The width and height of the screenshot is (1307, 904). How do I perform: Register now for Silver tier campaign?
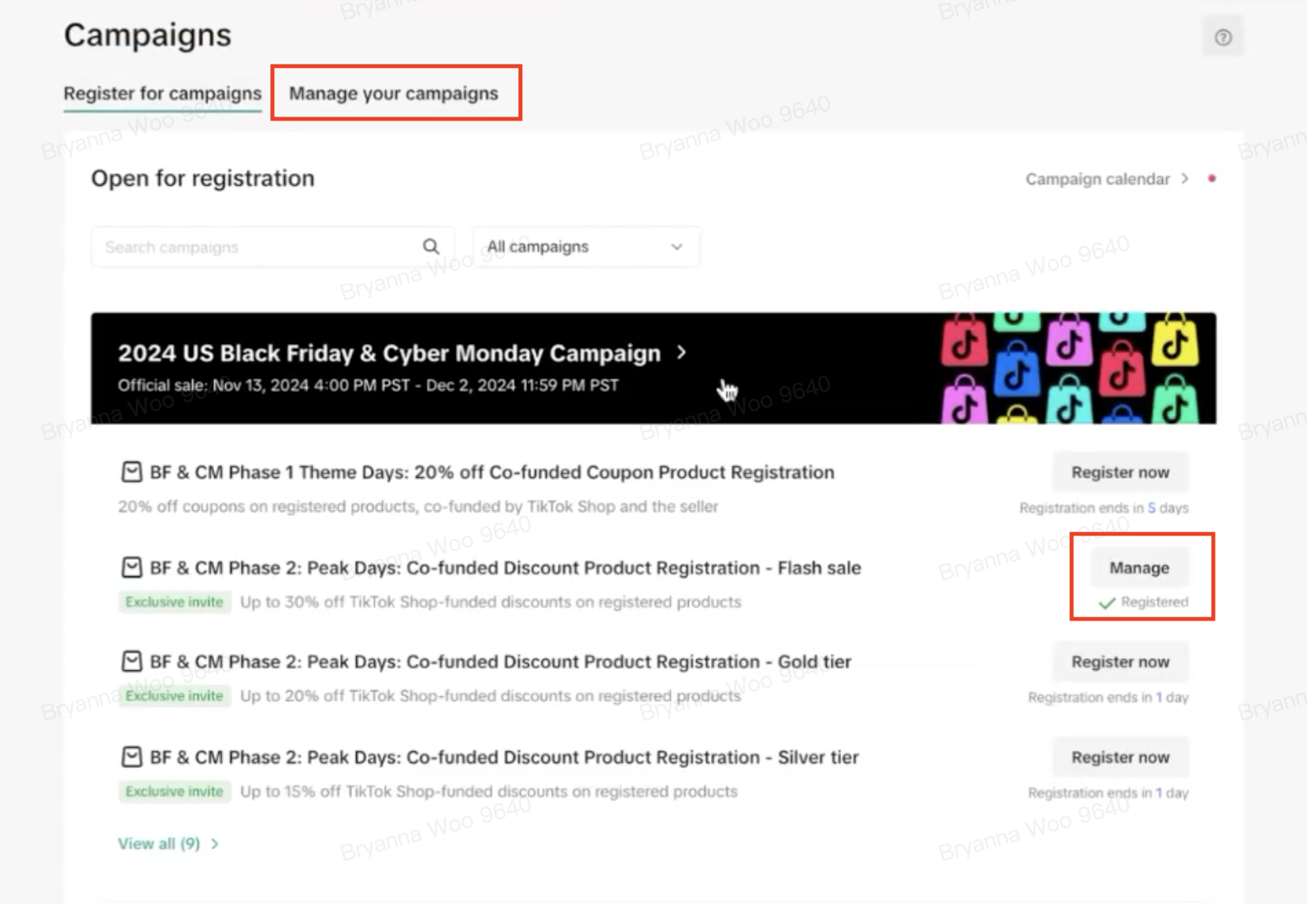point(1120,757)
